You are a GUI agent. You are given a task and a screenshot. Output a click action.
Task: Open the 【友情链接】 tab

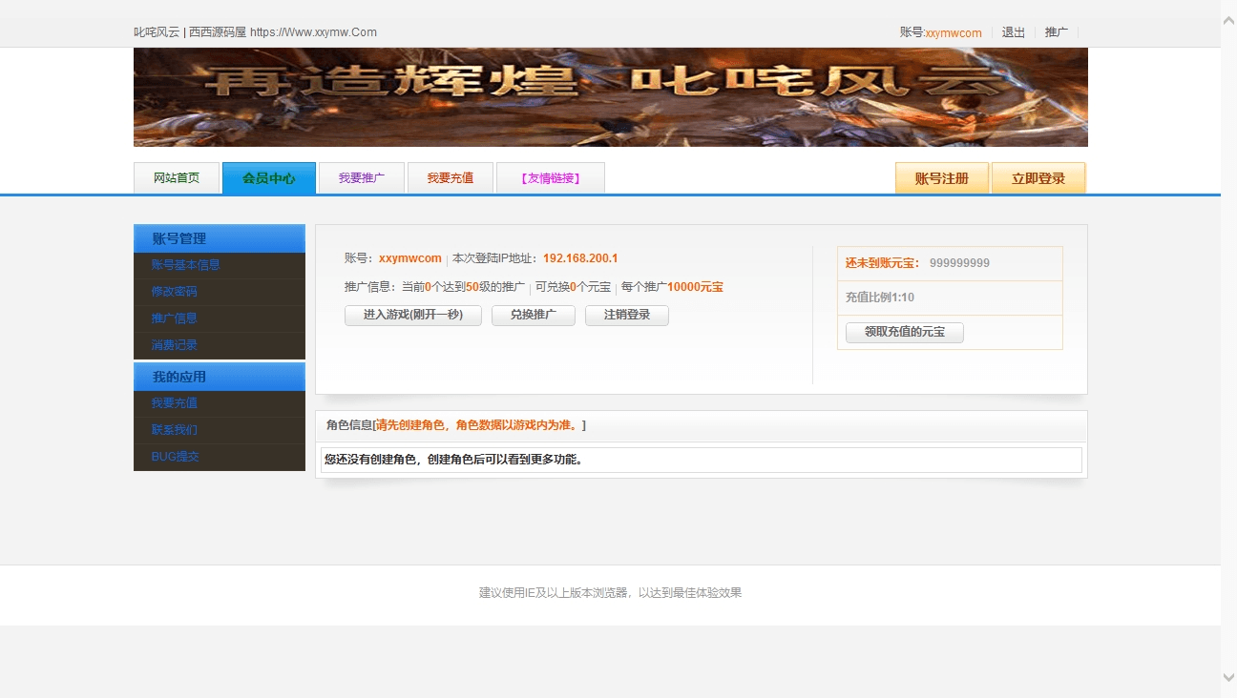click(551, 178)
